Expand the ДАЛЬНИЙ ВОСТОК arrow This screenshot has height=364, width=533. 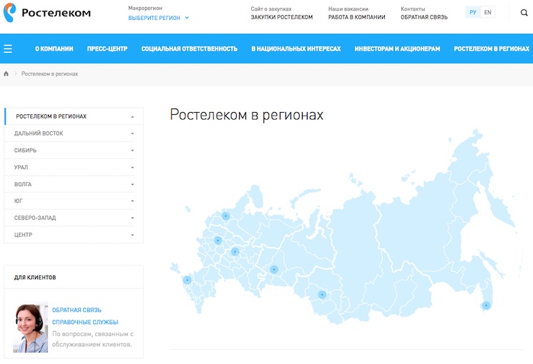pyautogui.click(x=132, y=133)
